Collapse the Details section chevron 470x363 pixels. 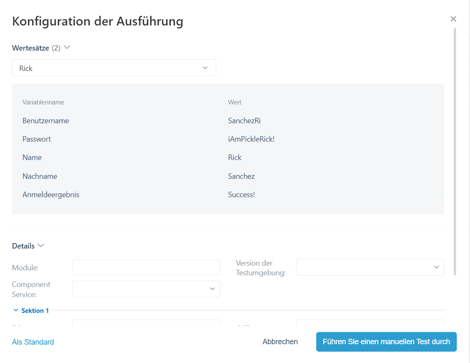[x=41, y=246]
